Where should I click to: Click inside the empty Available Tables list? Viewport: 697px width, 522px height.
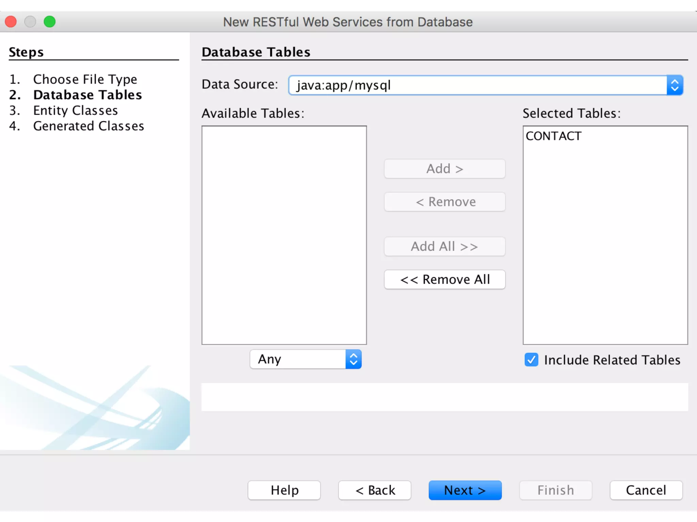tap(284, 234)
